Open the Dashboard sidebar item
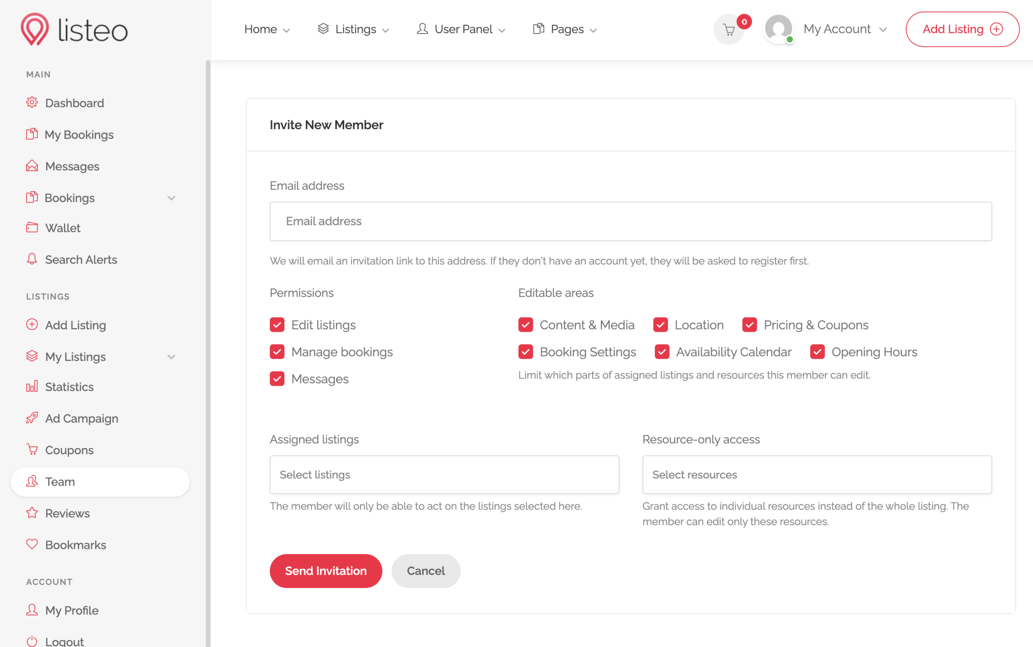1033x647 pixels. click(x=100, y=103)
